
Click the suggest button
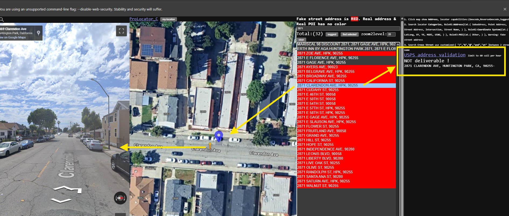coord(332,34)
